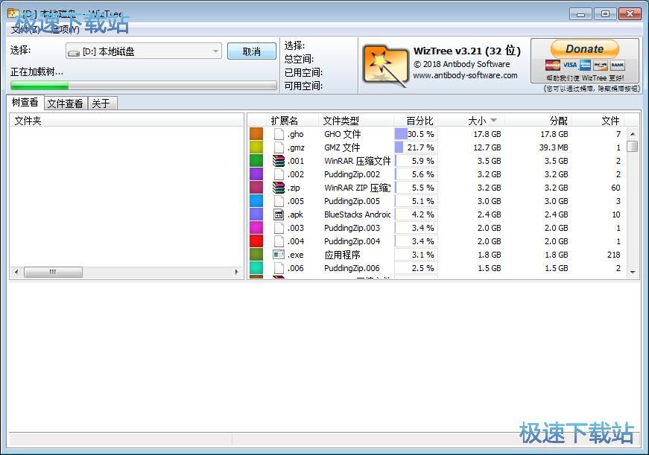Viewport: 649px width, 455px height.
Task: Click the blank file icon for .gho
Action: [279, 133]
